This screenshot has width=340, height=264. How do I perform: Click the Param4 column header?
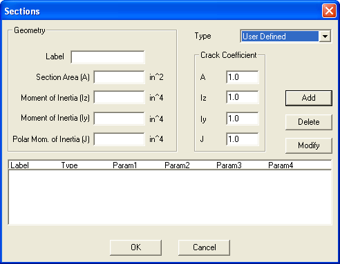[293, 165]
